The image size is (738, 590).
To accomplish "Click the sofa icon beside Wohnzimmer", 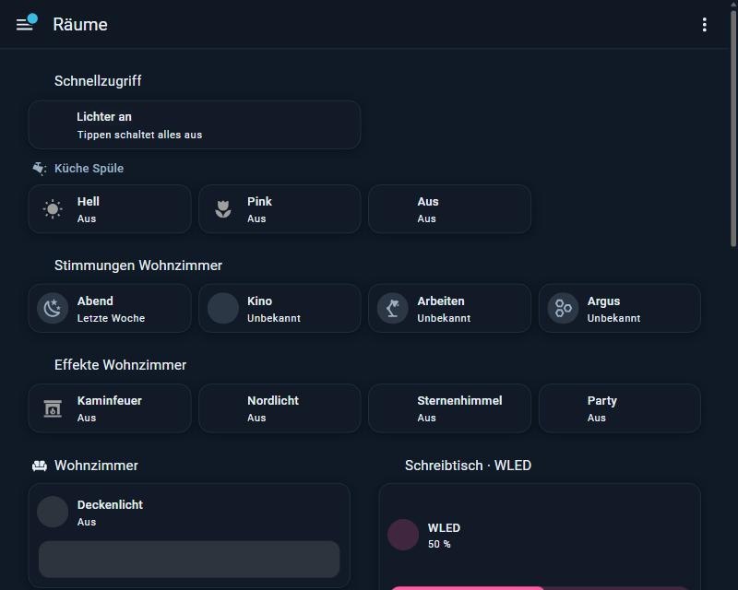I will click(x=40, y=466).
